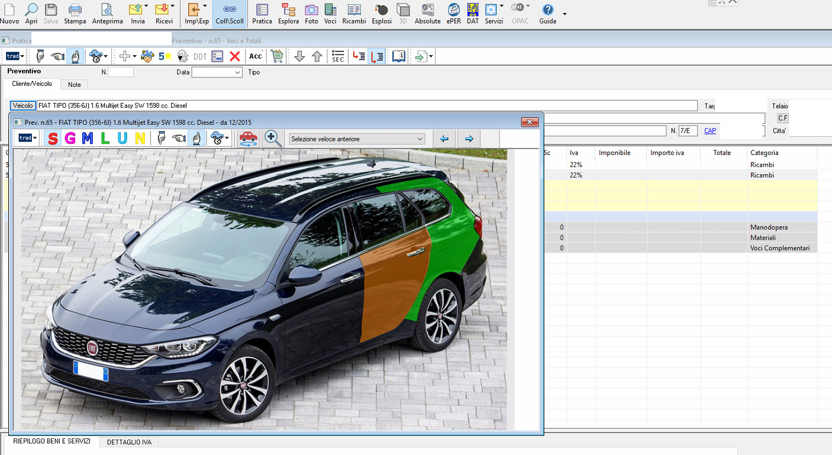Toggle the green L letter in popup
832x455 pixels.
tap(105, 138)
